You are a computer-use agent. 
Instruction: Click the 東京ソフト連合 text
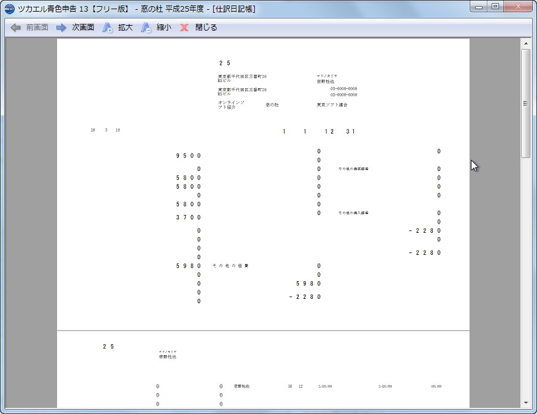[x=332, y=105]
